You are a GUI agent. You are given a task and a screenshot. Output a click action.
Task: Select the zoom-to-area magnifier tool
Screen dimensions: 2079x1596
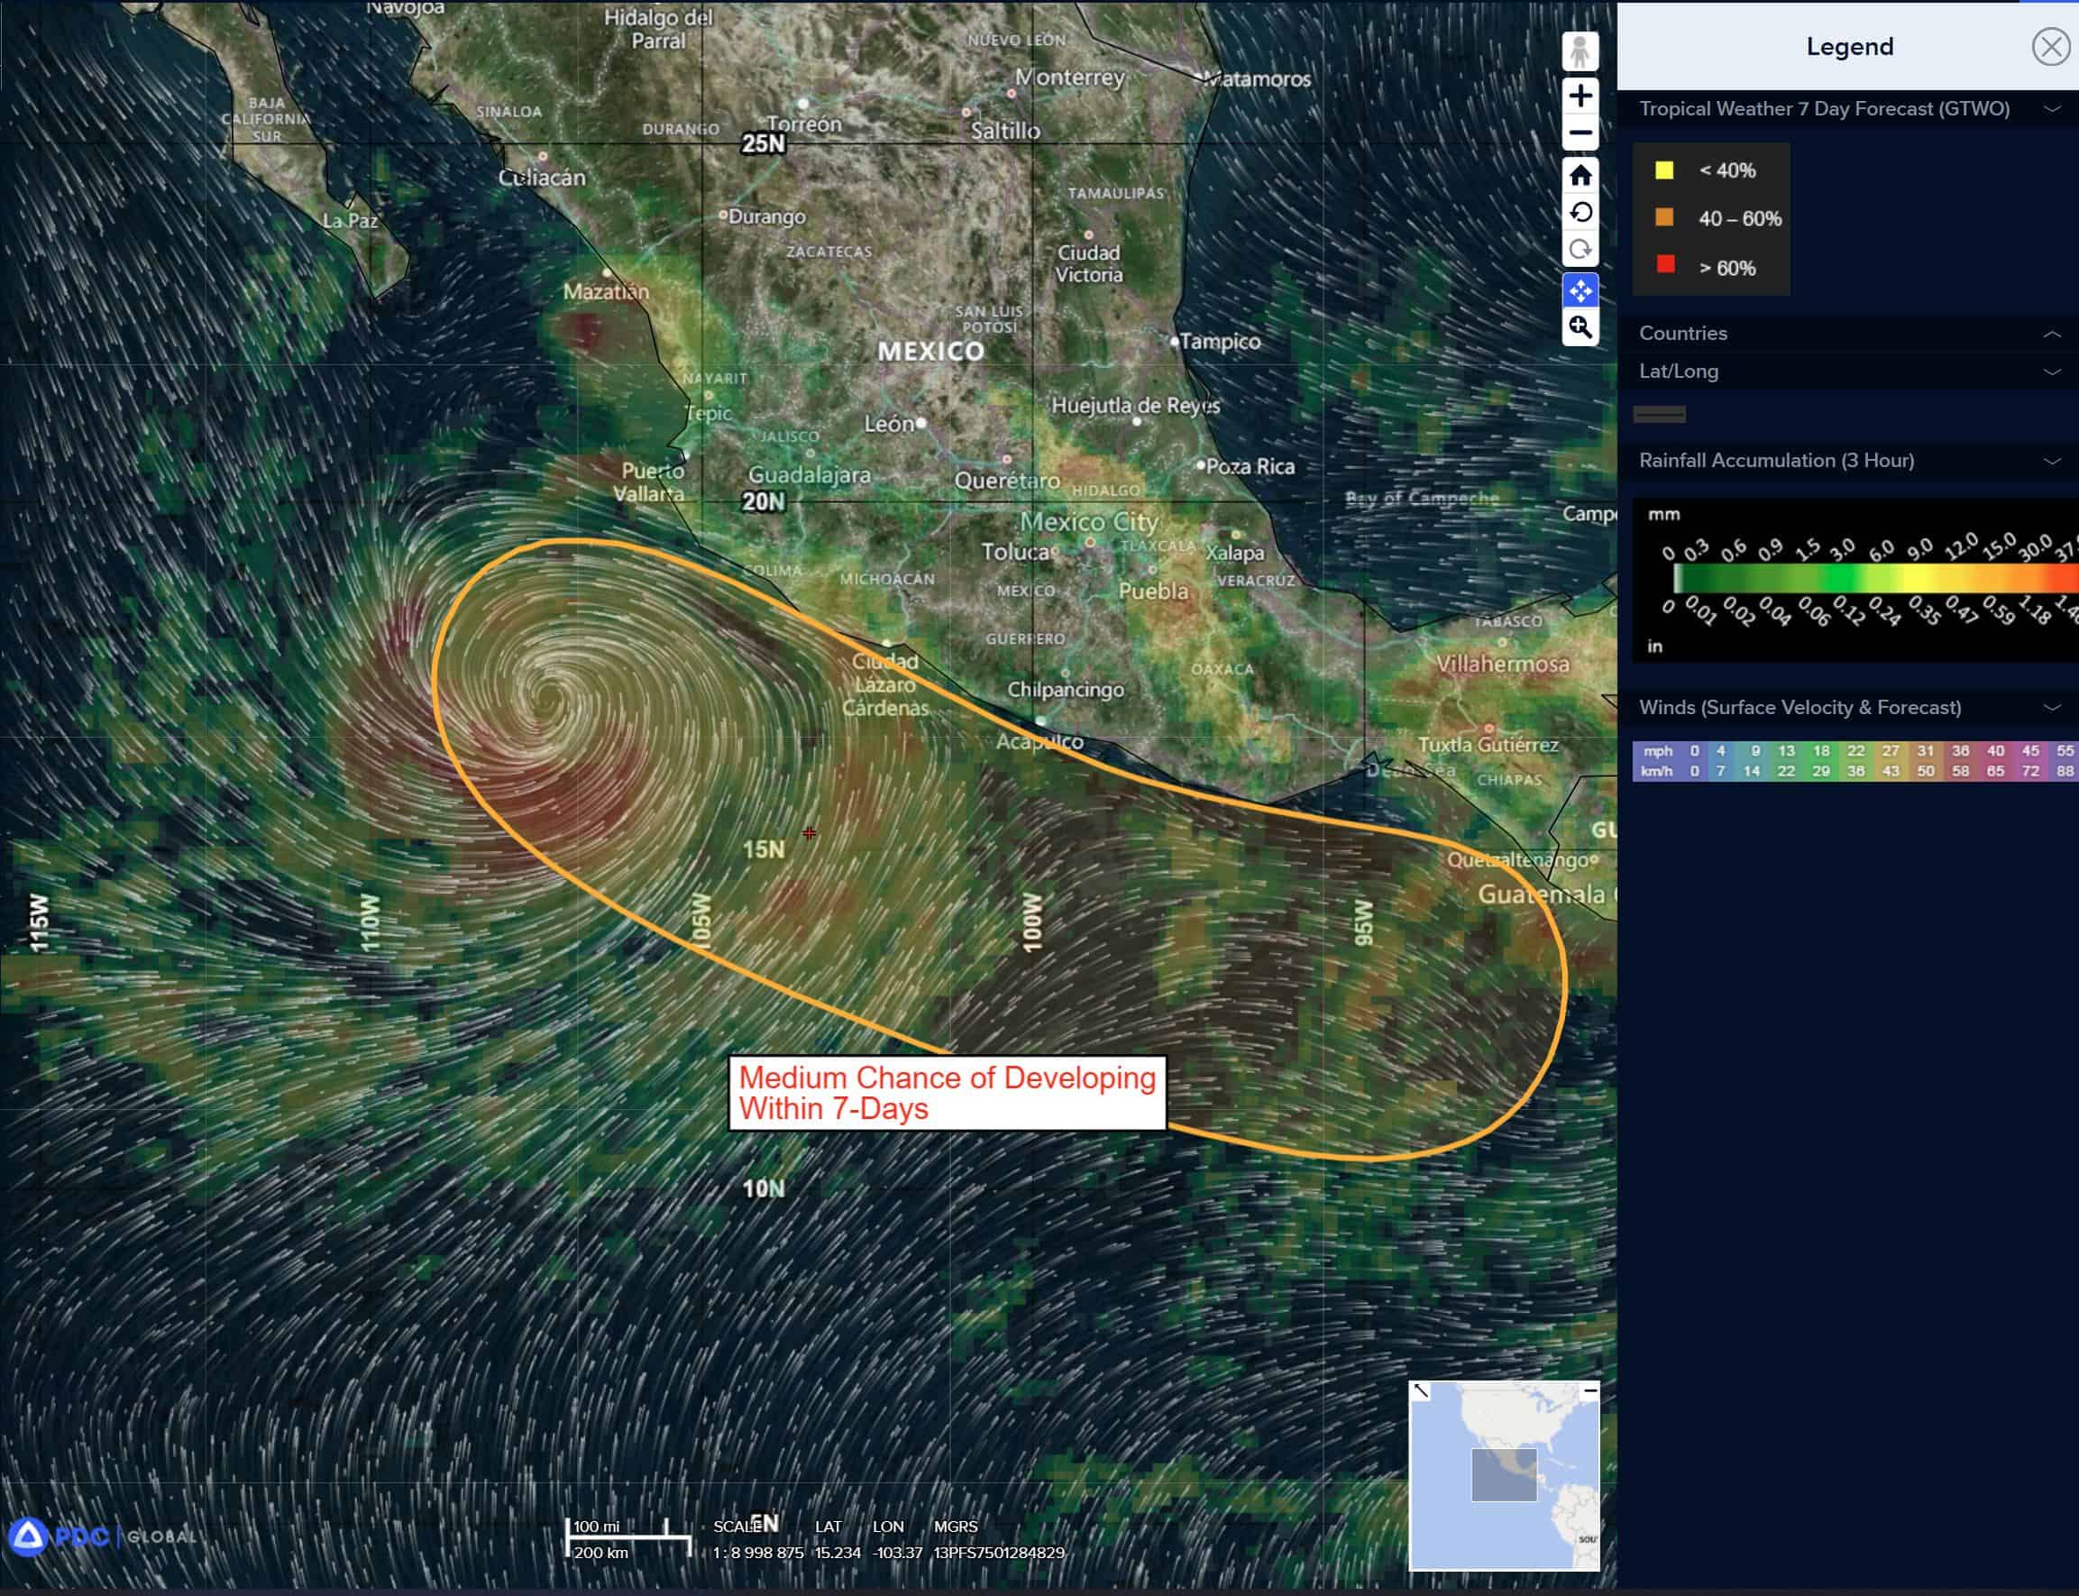click(x=1580, y=327)
